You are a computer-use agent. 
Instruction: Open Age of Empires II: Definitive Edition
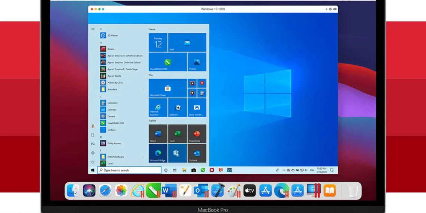(x=121, y=56)
